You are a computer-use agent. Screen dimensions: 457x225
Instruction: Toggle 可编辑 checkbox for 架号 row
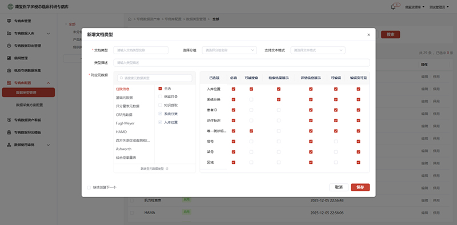(x=336, y=152)
